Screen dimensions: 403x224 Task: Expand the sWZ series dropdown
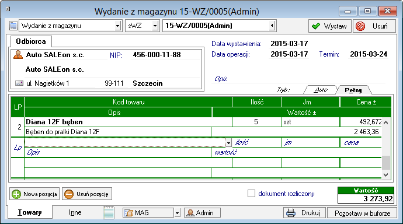pyautogui.click(x=155, y=26)
